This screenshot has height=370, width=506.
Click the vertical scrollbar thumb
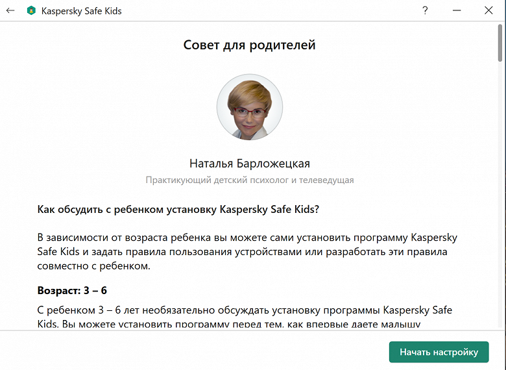(x=500, y=43)
